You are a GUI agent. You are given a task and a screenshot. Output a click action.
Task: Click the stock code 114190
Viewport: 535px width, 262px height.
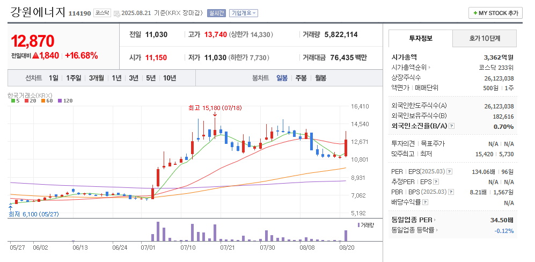click(x=79, y=13)
